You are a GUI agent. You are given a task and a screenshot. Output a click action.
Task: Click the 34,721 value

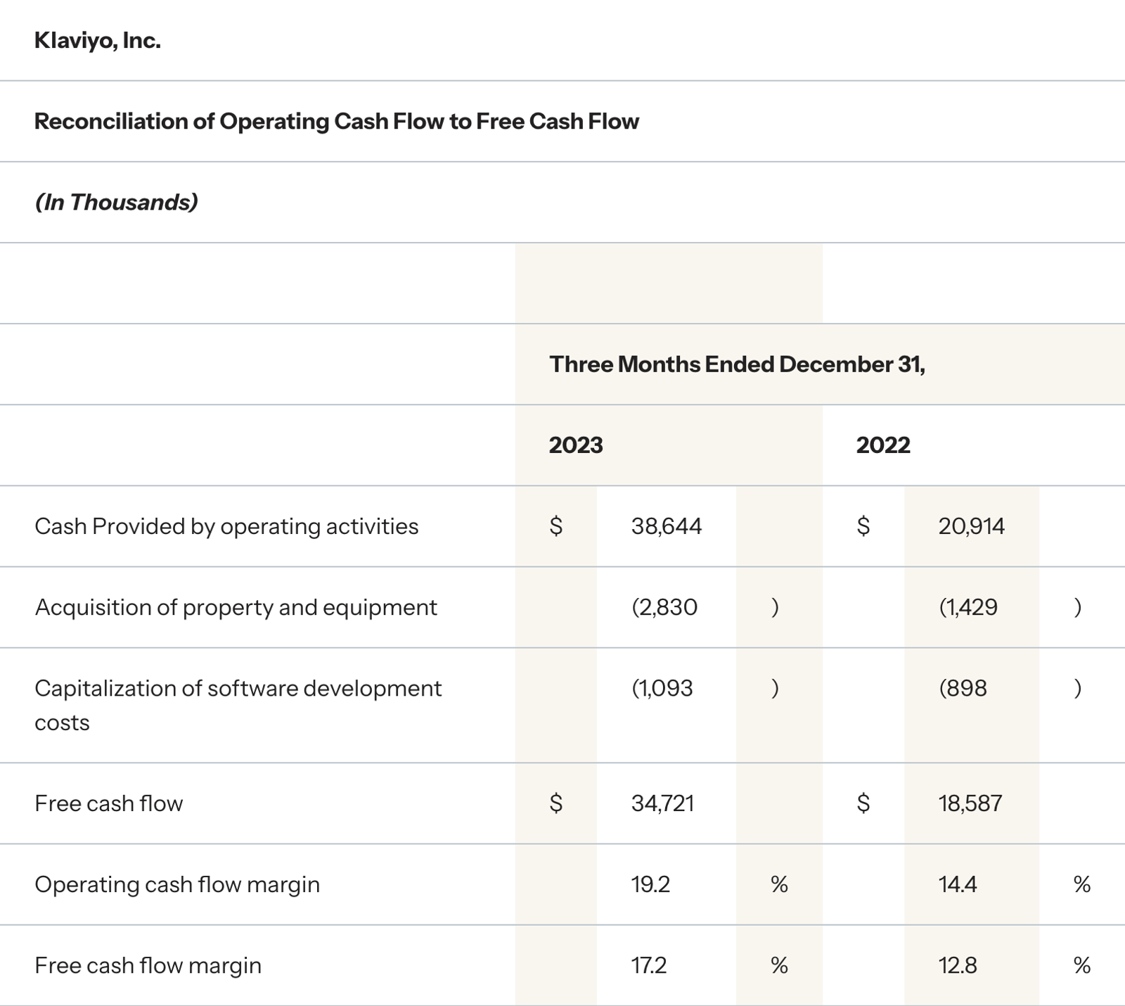click(x=663, y=803)
